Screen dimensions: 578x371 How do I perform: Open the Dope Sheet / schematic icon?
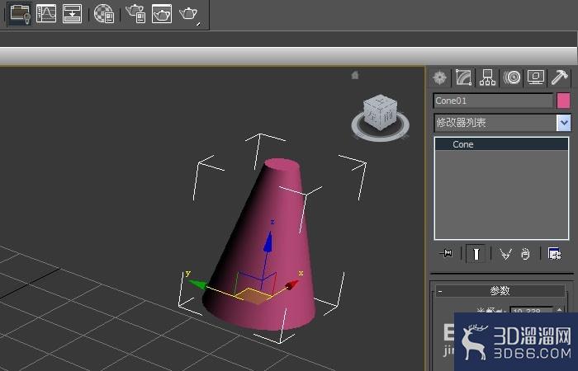click(x=73, y=14)
